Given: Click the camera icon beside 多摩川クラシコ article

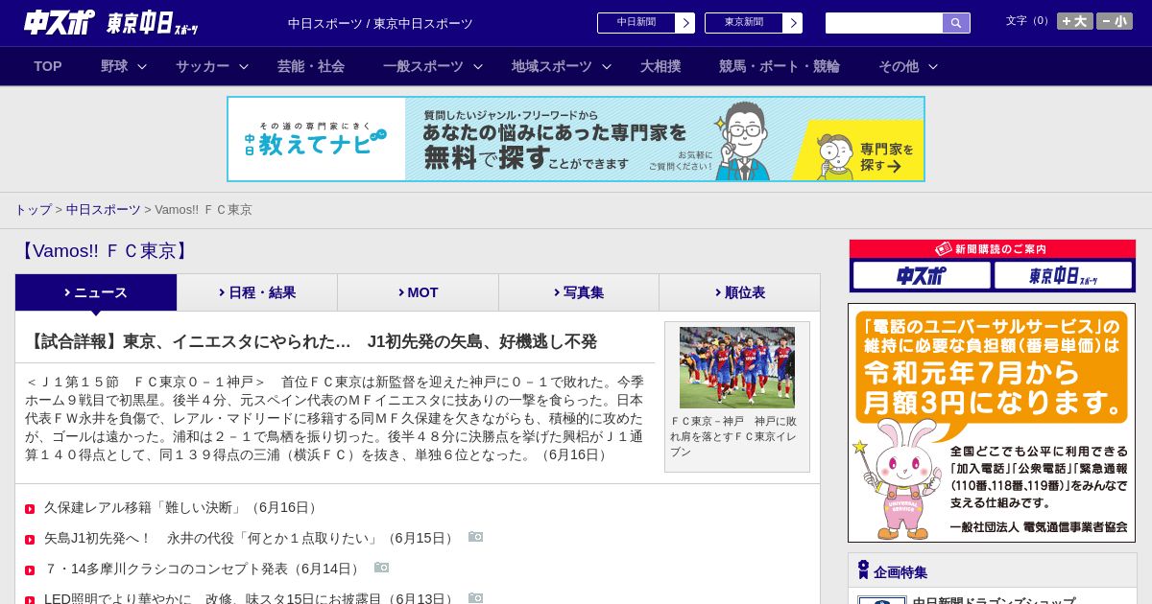Looking at the screenshot, I should coord(382,568).
